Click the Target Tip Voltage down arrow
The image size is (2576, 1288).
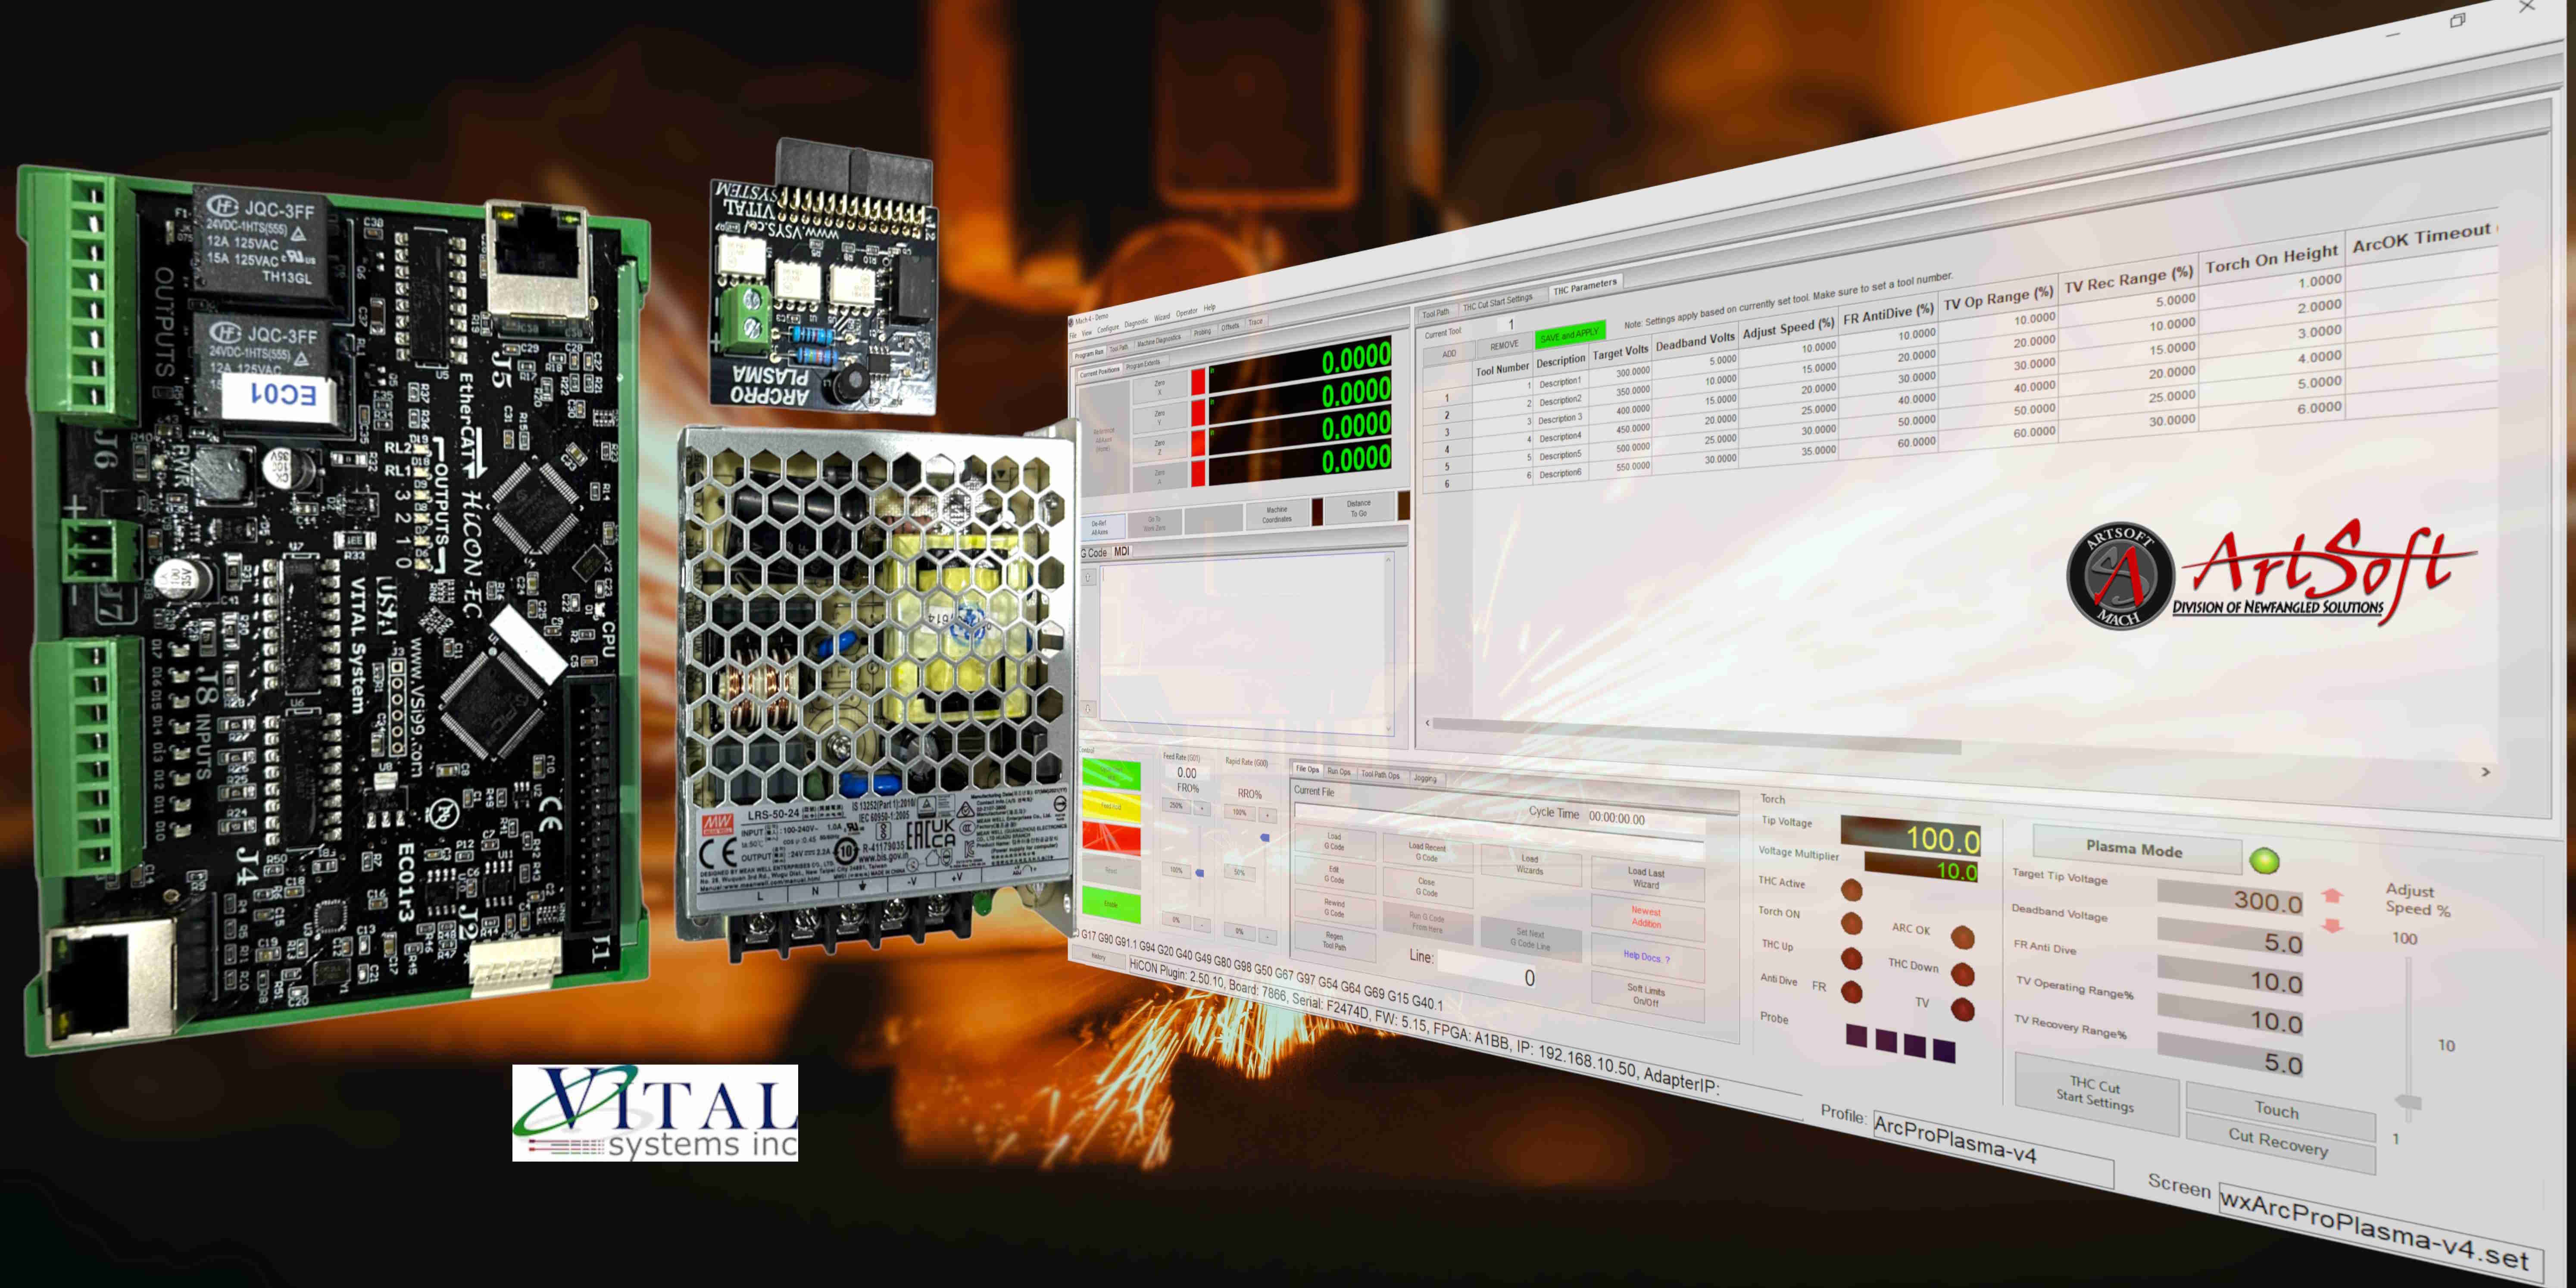2331,926
